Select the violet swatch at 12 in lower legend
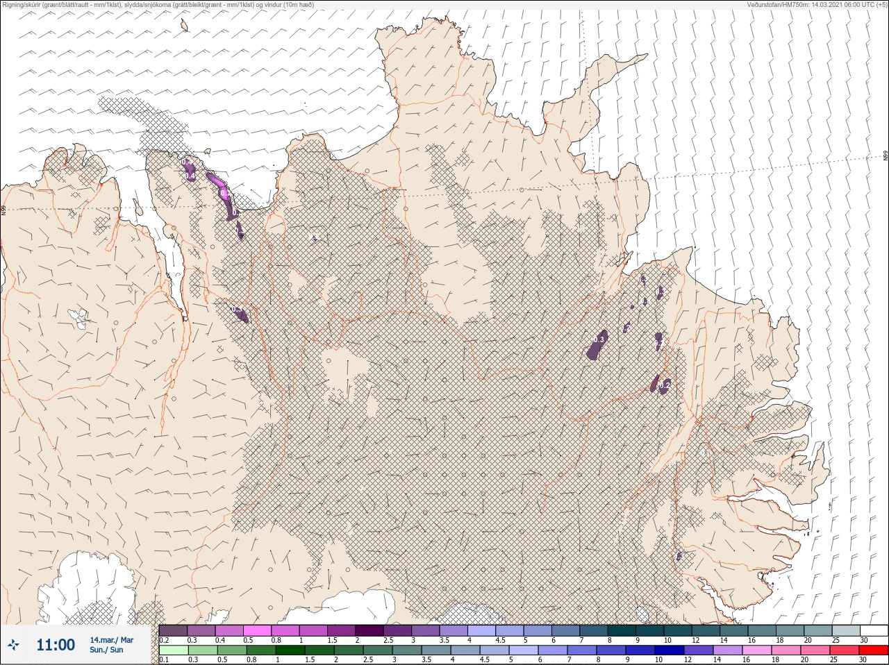The height and width of the screenshot is (665, 889). click(x=698, y=650)
